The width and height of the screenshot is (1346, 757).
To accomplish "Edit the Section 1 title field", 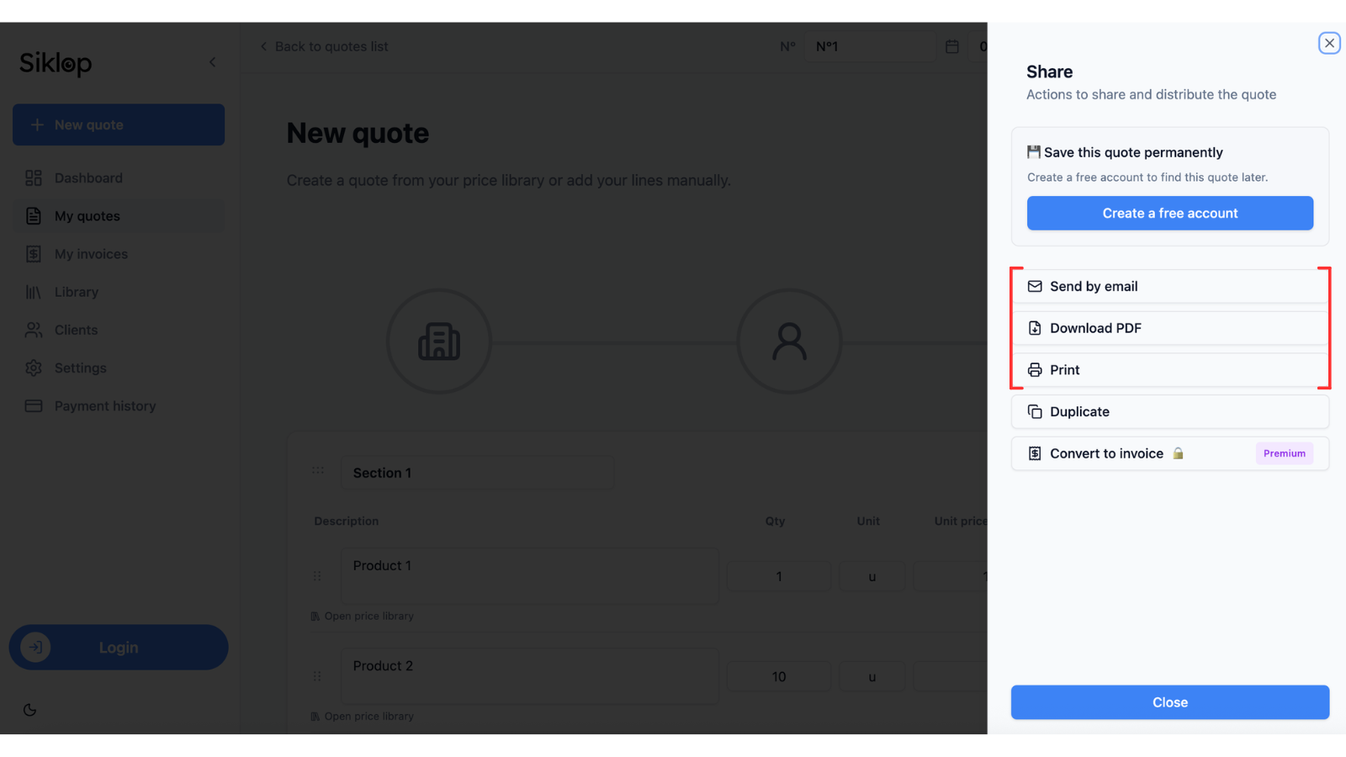I will (x=477, y=473).
